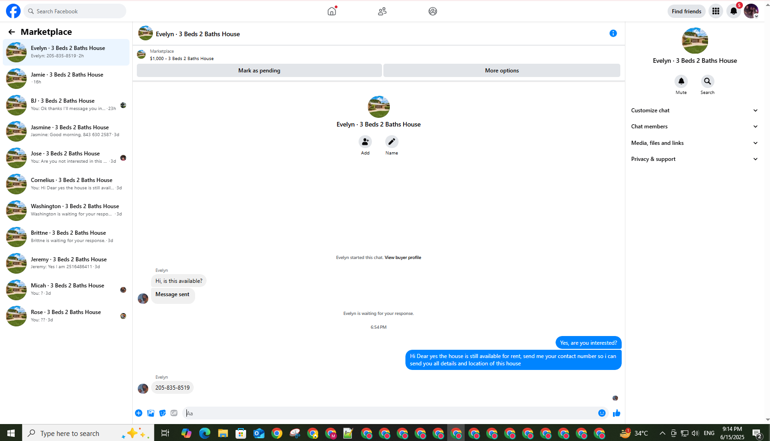Viewport: 770px width, 441px height.
Task: Open the Friends icon in top navigation
Action: (382, 11)
